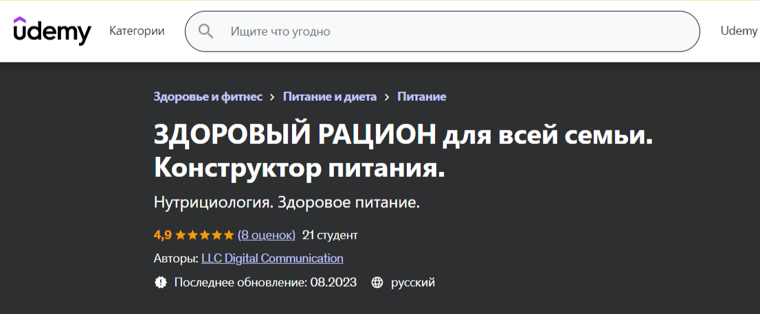Viewport: 760px width, 314px height.
Task: Focus the 'Ищите что угодно' search field
Action: pyautogui.click(x=443, y=32)
